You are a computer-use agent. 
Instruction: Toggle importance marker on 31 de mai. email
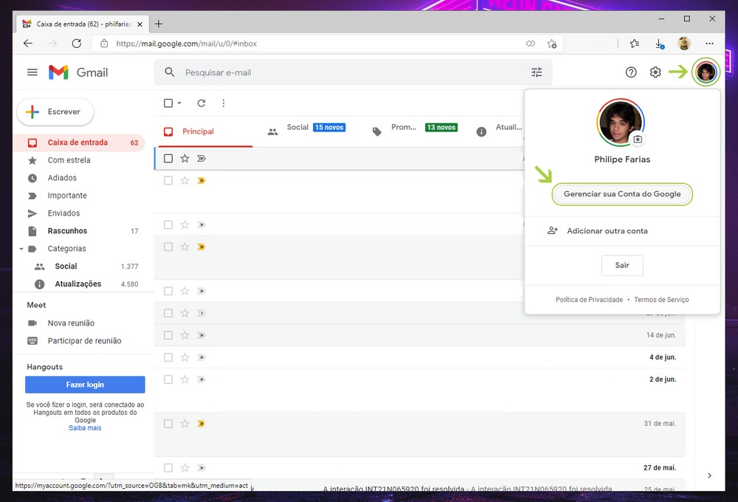pyautogui.click(x=201, y=423)
